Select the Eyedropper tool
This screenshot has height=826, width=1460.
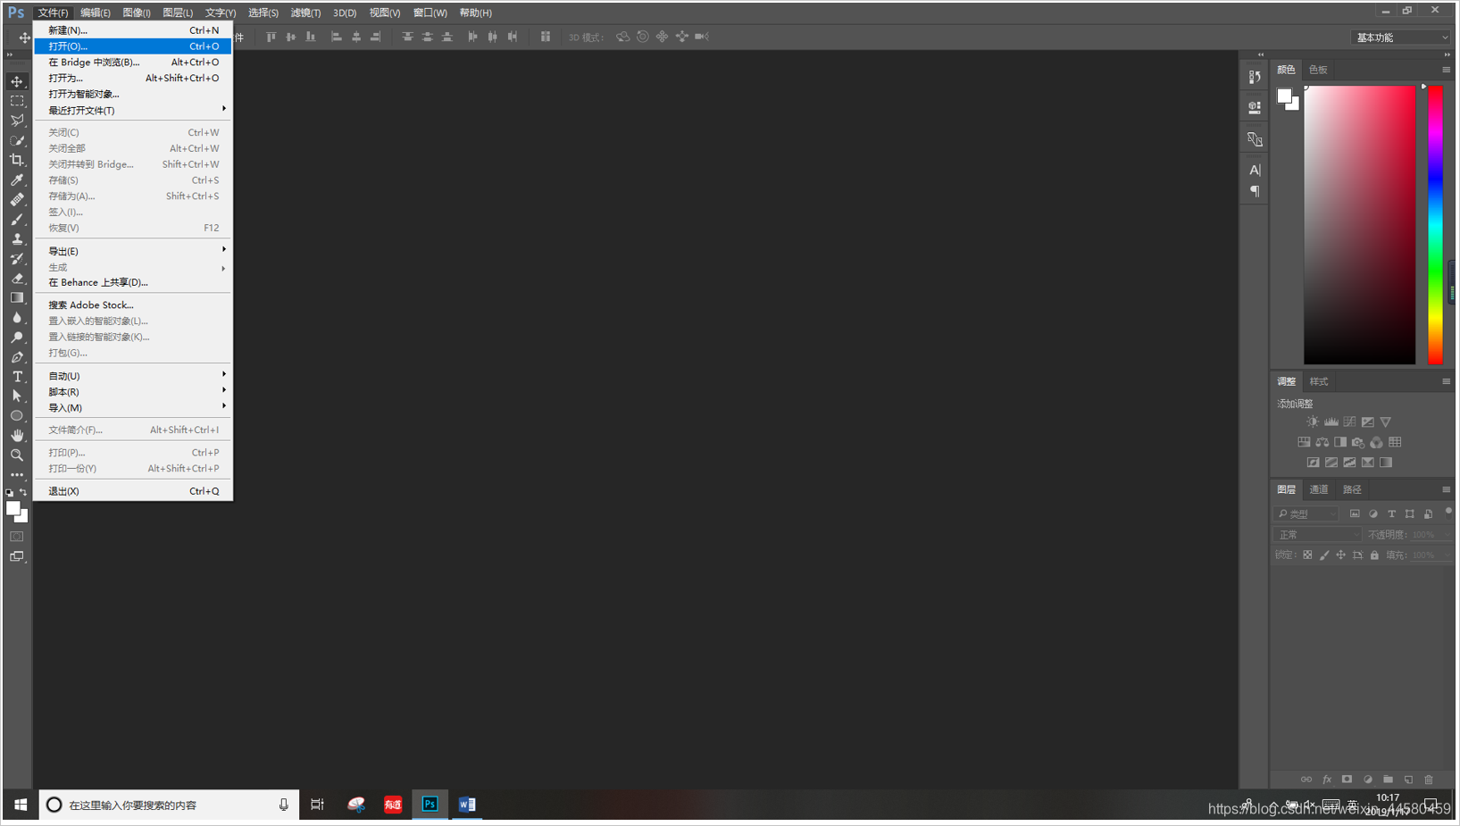pos(17,179)
